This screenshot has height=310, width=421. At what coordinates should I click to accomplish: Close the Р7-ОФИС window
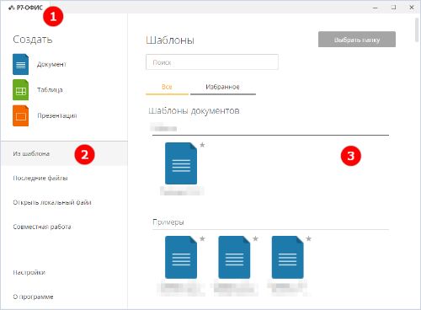(x=412, y=8)
